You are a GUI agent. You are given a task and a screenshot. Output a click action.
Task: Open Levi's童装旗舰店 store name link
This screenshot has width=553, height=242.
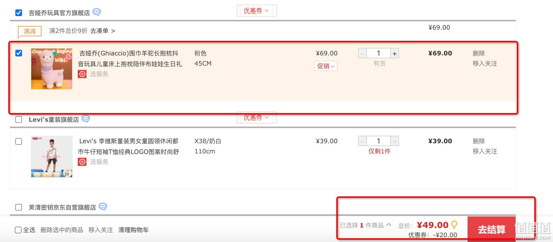(54, 120)
